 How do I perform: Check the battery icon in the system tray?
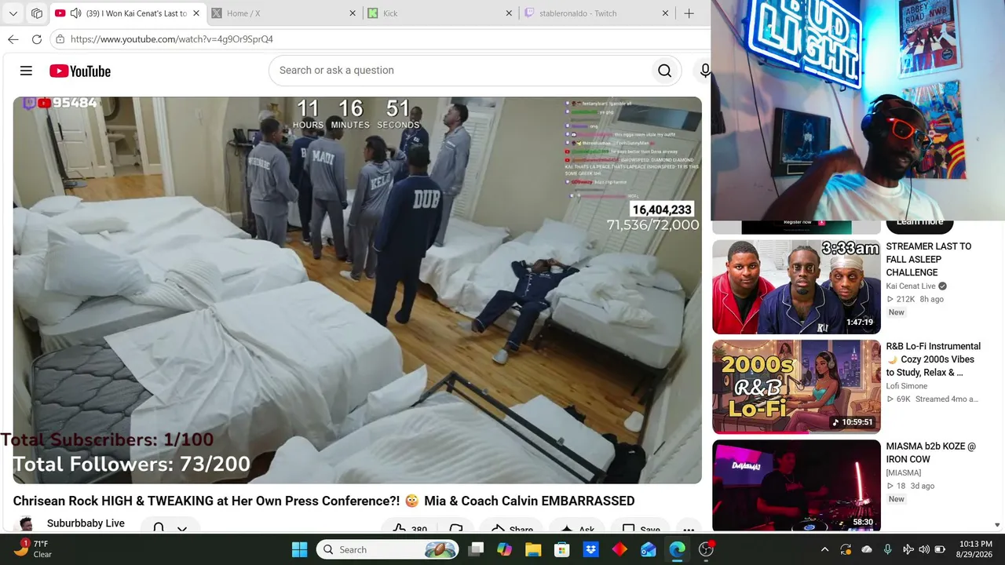940,549
